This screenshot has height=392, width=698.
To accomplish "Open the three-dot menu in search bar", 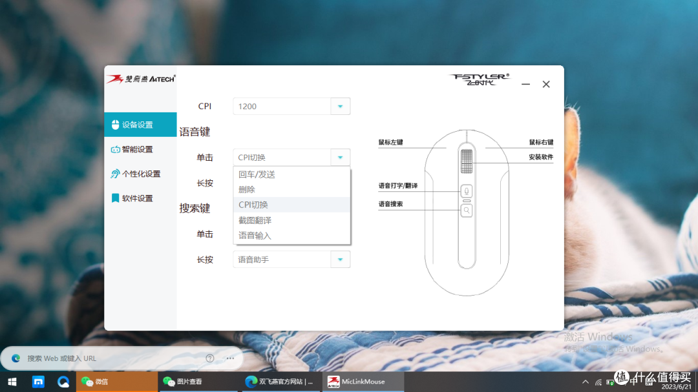I will 230,358.
